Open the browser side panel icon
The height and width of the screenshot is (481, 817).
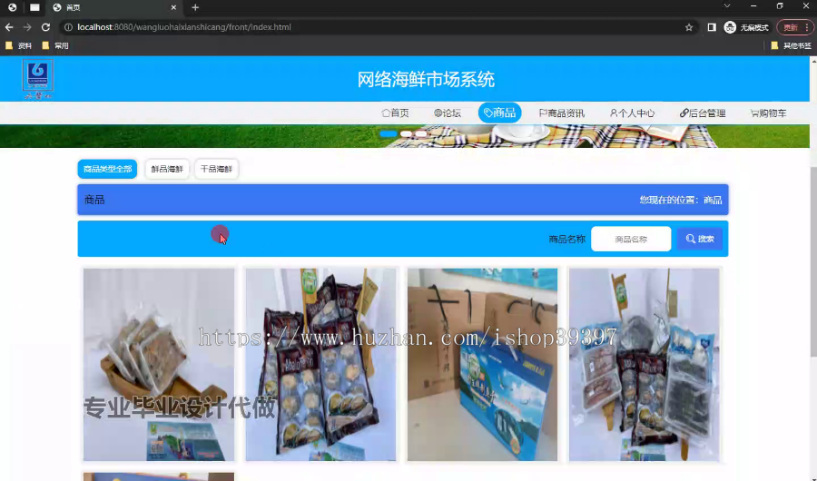point(712,27)
